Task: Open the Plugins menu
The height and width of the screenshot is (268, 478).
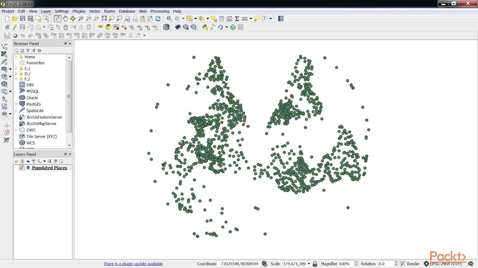Action: coord(79,11)
